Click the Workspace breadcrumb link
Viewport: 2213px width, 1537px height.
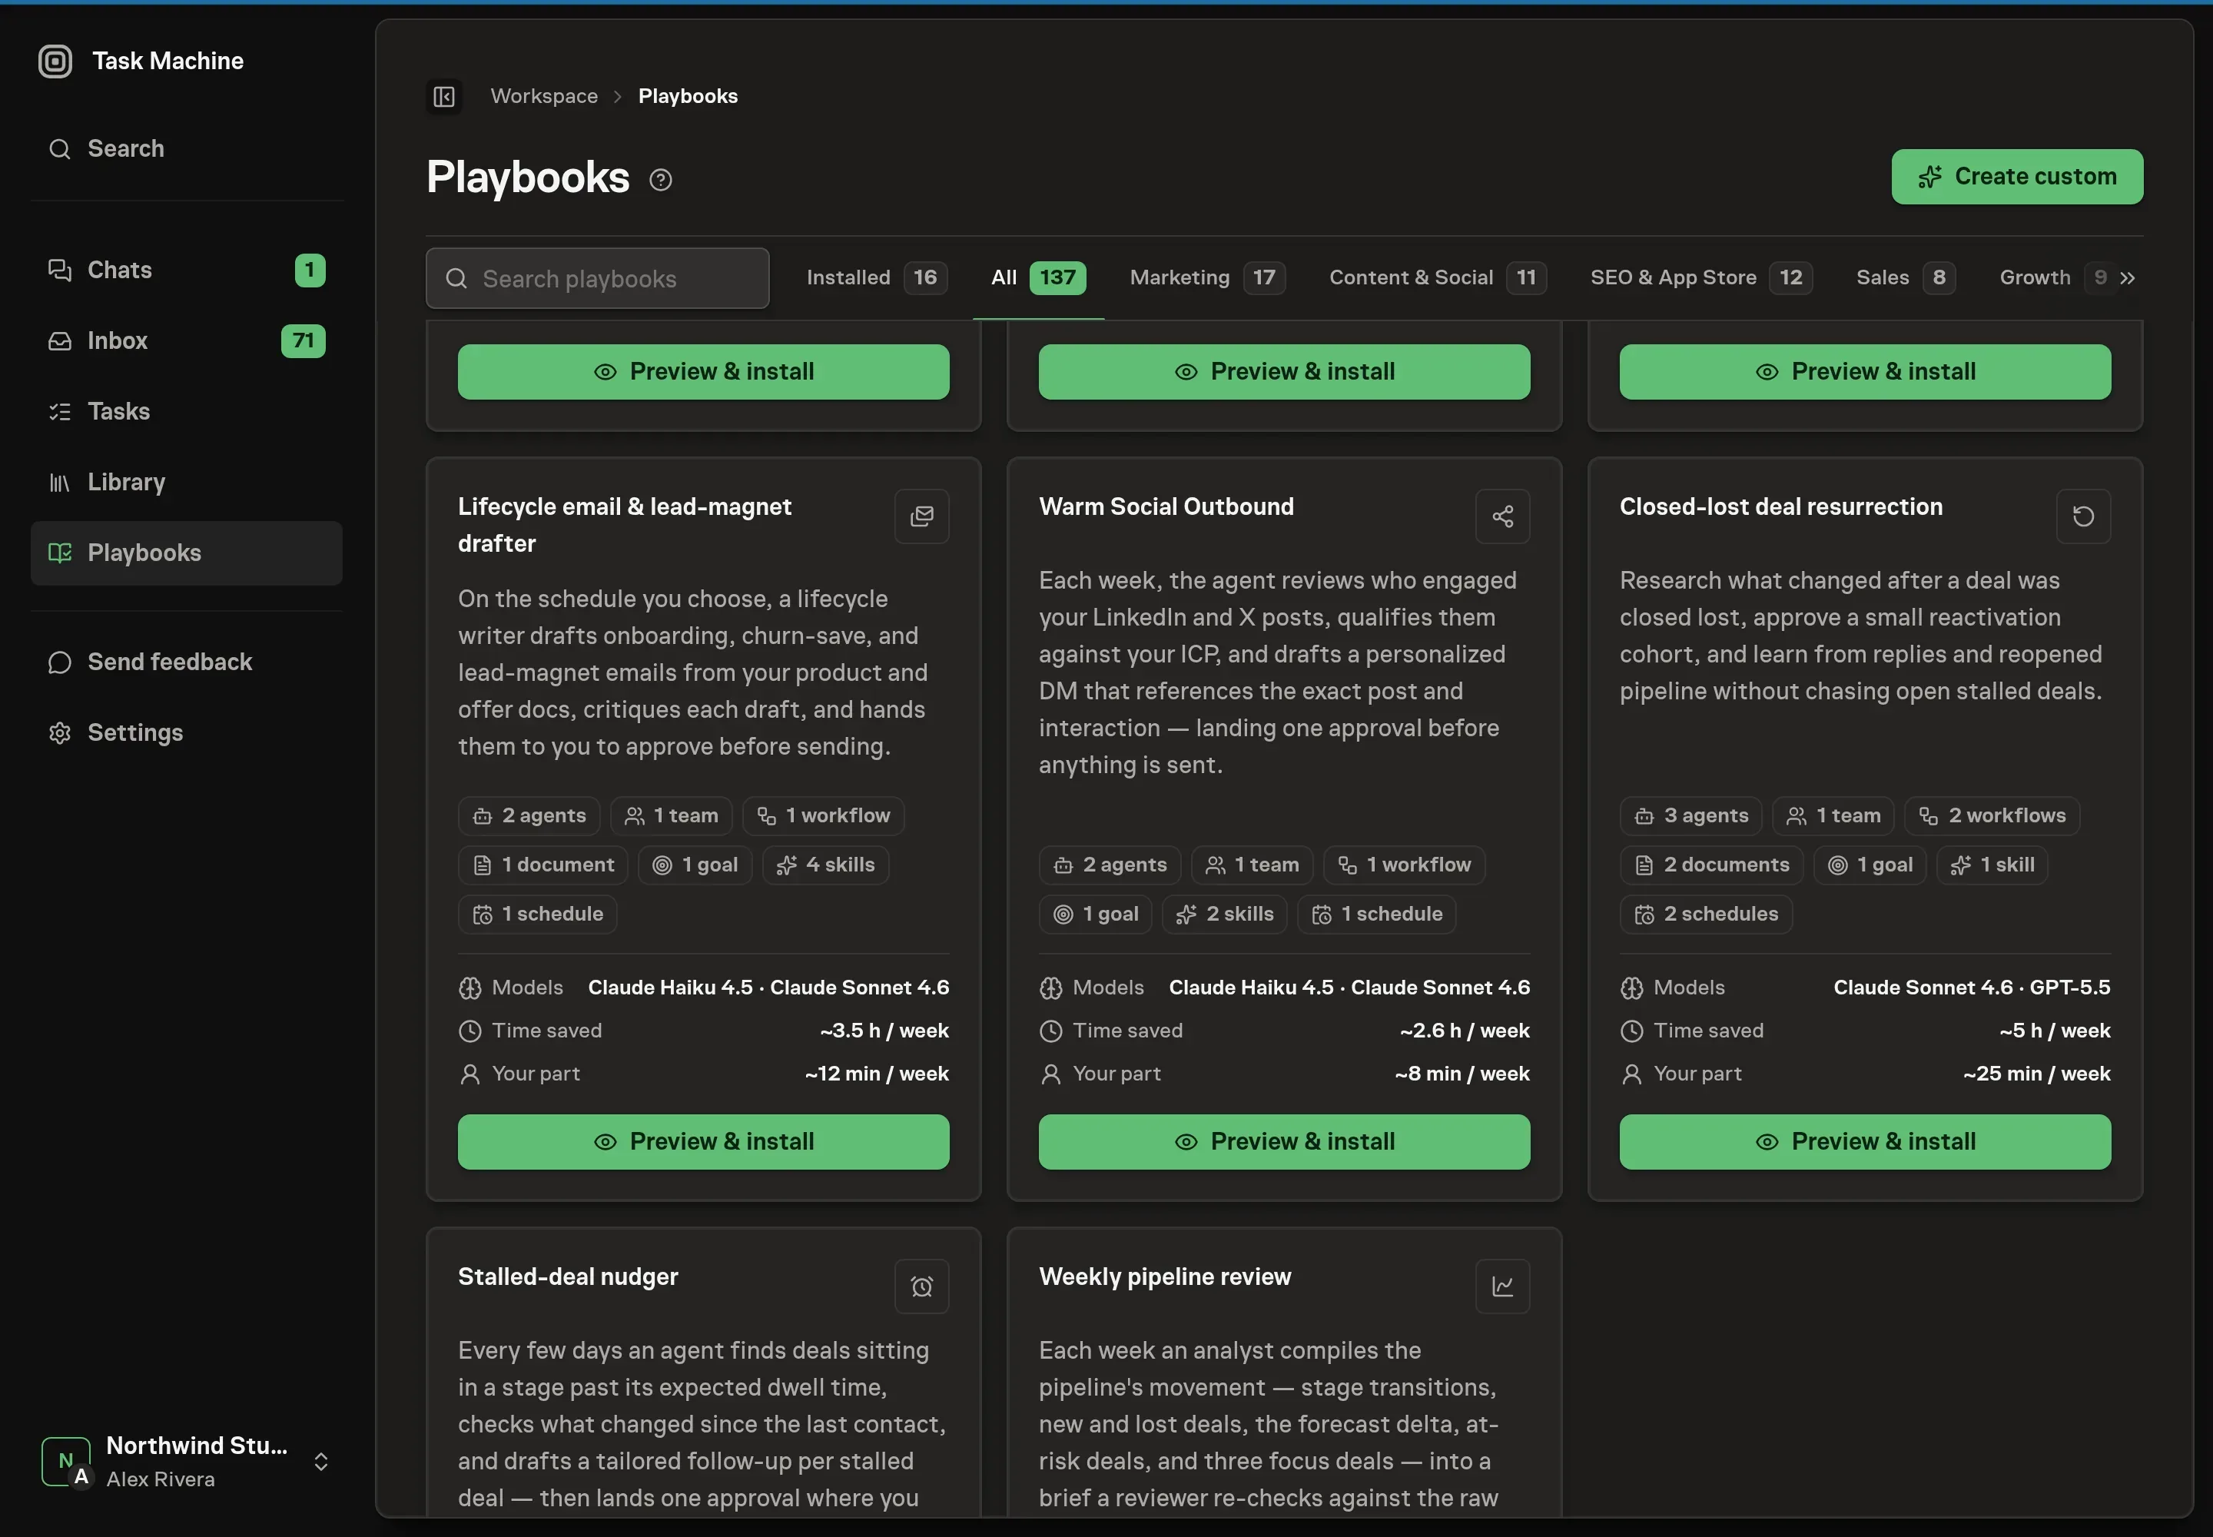point(544,96)
